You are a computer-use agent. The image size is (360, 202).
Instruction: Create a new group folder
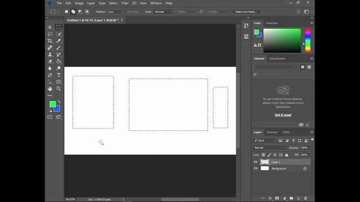[291, 198]
